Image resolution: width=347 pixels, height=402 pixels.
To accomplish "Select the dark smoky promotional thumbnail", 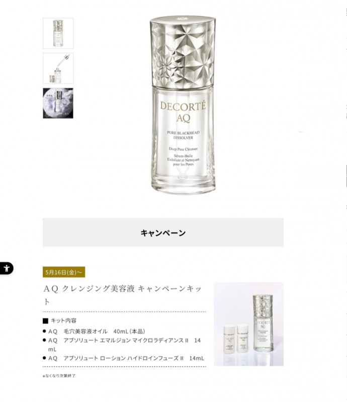I will coord(58,104).
